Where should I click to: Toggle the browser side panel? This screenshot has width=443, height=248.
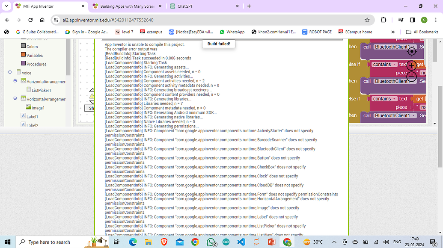(x=412, y=20)
